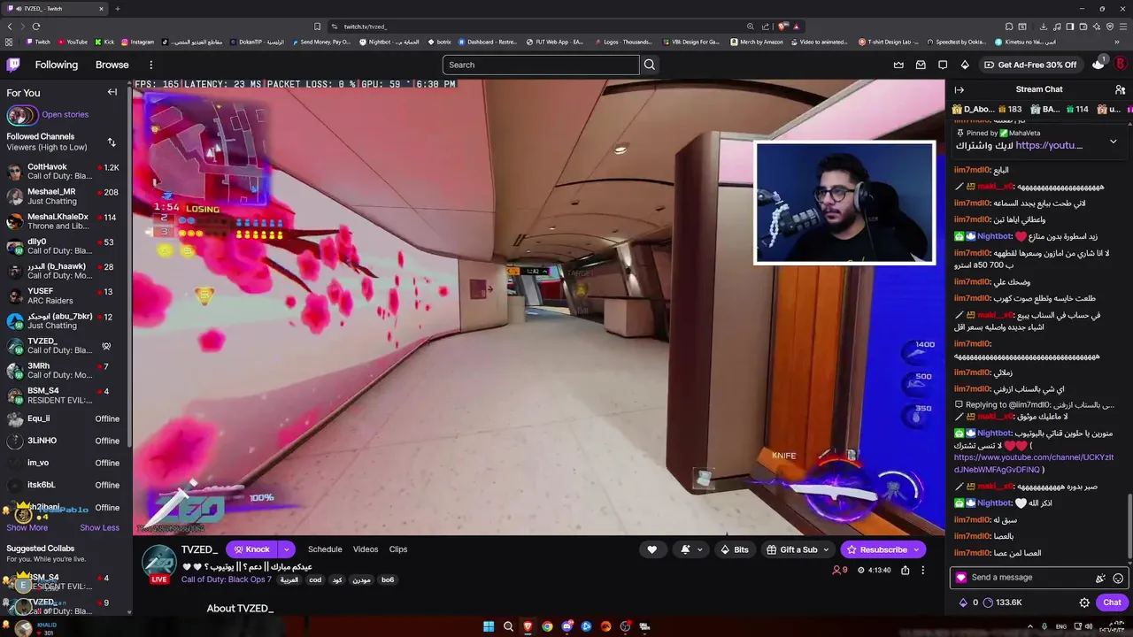The height and width of the screenshot is (637, 1133).
Task: Open the pinned YouTube link
Action: coord(1049,145)
